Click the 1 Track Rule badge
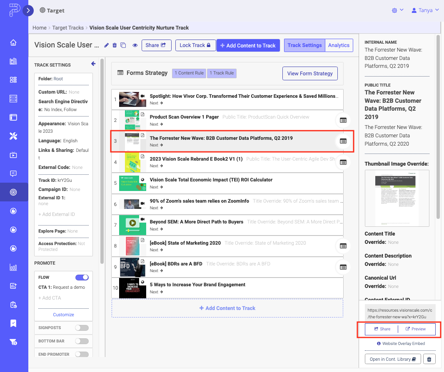The width and height of the screenshot is (444, 372). (222, 73)
